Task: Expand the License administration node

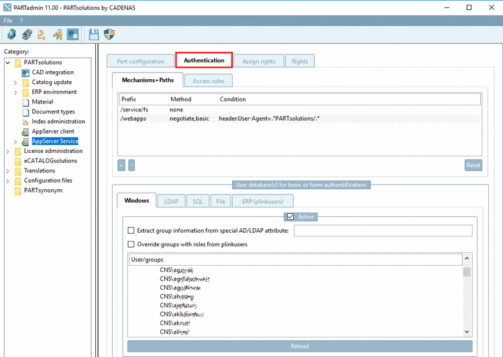Action: click(7, 152)
